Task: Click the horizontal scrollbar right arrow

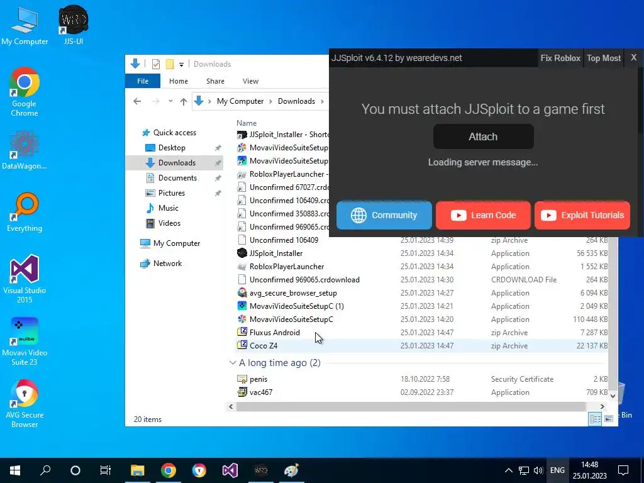Action: (602, 407)
